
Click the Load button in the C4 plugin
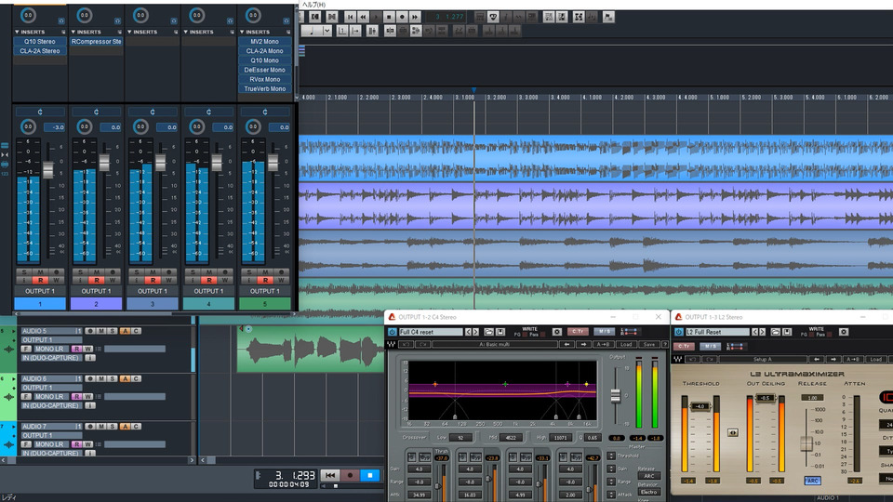(x=626, y=344)
